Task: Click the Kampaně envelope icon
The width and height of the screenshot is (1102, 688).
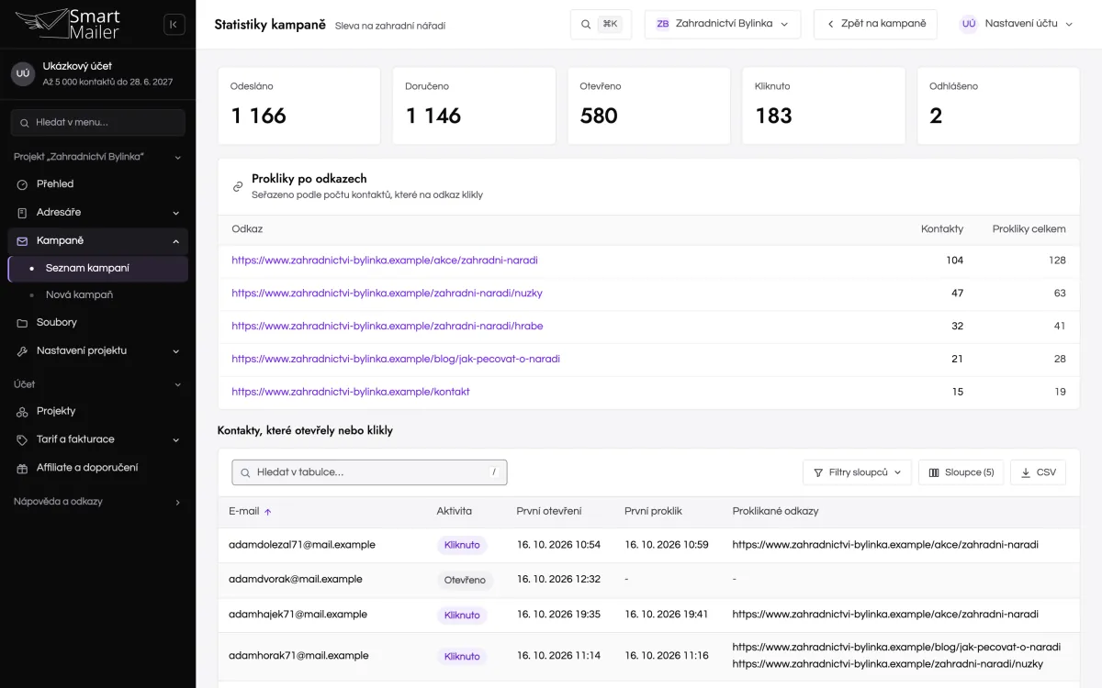Action: (22, 241)
